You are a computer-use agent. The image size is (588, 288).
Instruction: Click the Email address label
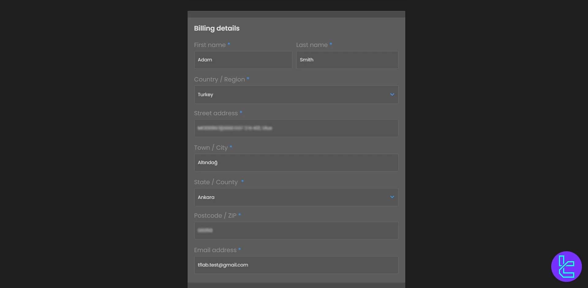coord(215,250)
